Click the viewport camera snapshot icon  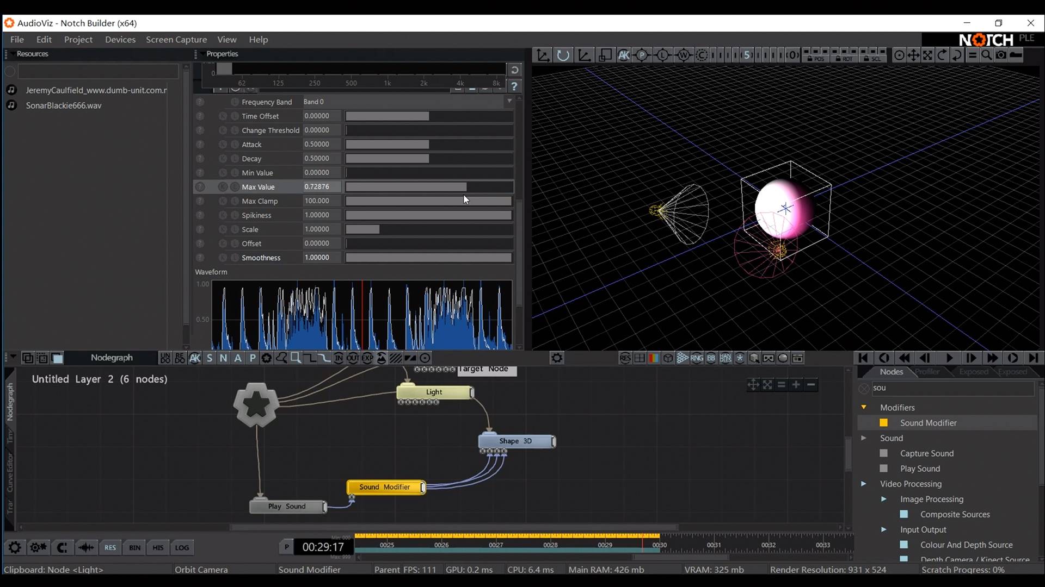pyautogui.click(x=1000, y=55)
